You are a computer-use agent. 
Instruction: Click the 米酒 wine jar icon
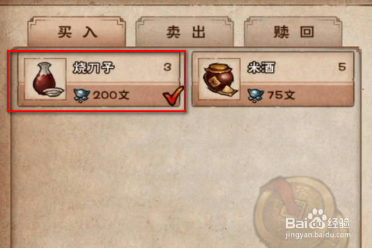pyautogui.click(x=219, y=79)
